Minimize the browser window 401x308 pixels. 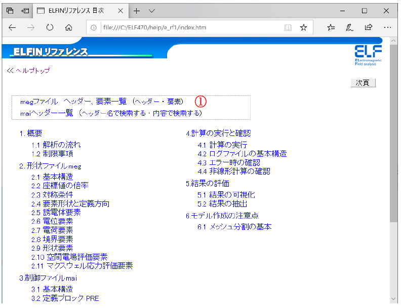pyautogui.click(x=342, y=11)
